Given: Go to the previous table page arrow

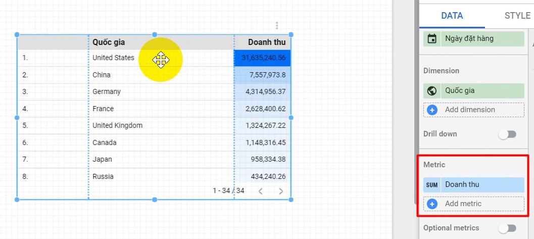Looking at the screenshot, I should 261,191.
